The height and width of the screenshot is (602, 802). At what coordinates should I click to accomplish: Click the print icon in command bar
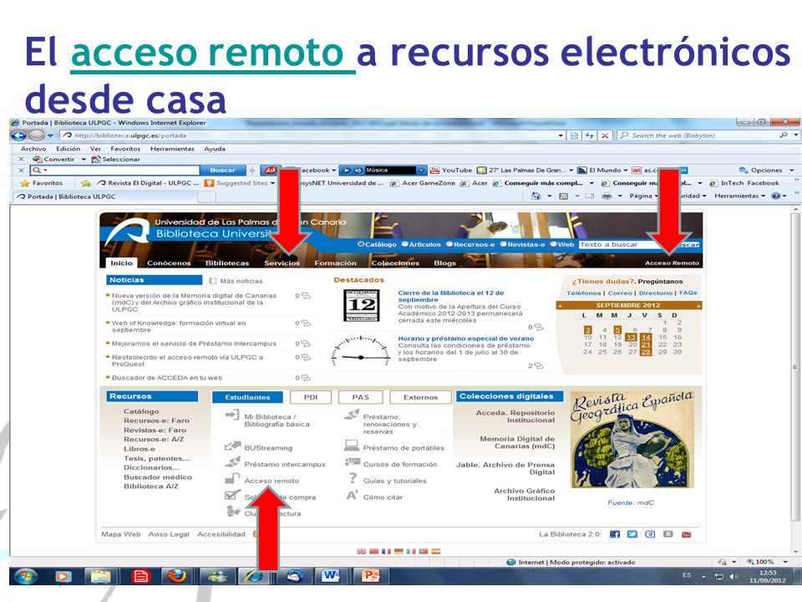[x=607, y=196]
